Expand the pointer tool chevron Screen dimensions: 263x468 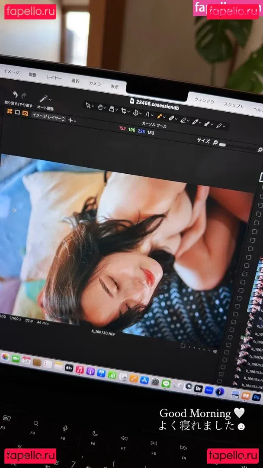[93, 106]
